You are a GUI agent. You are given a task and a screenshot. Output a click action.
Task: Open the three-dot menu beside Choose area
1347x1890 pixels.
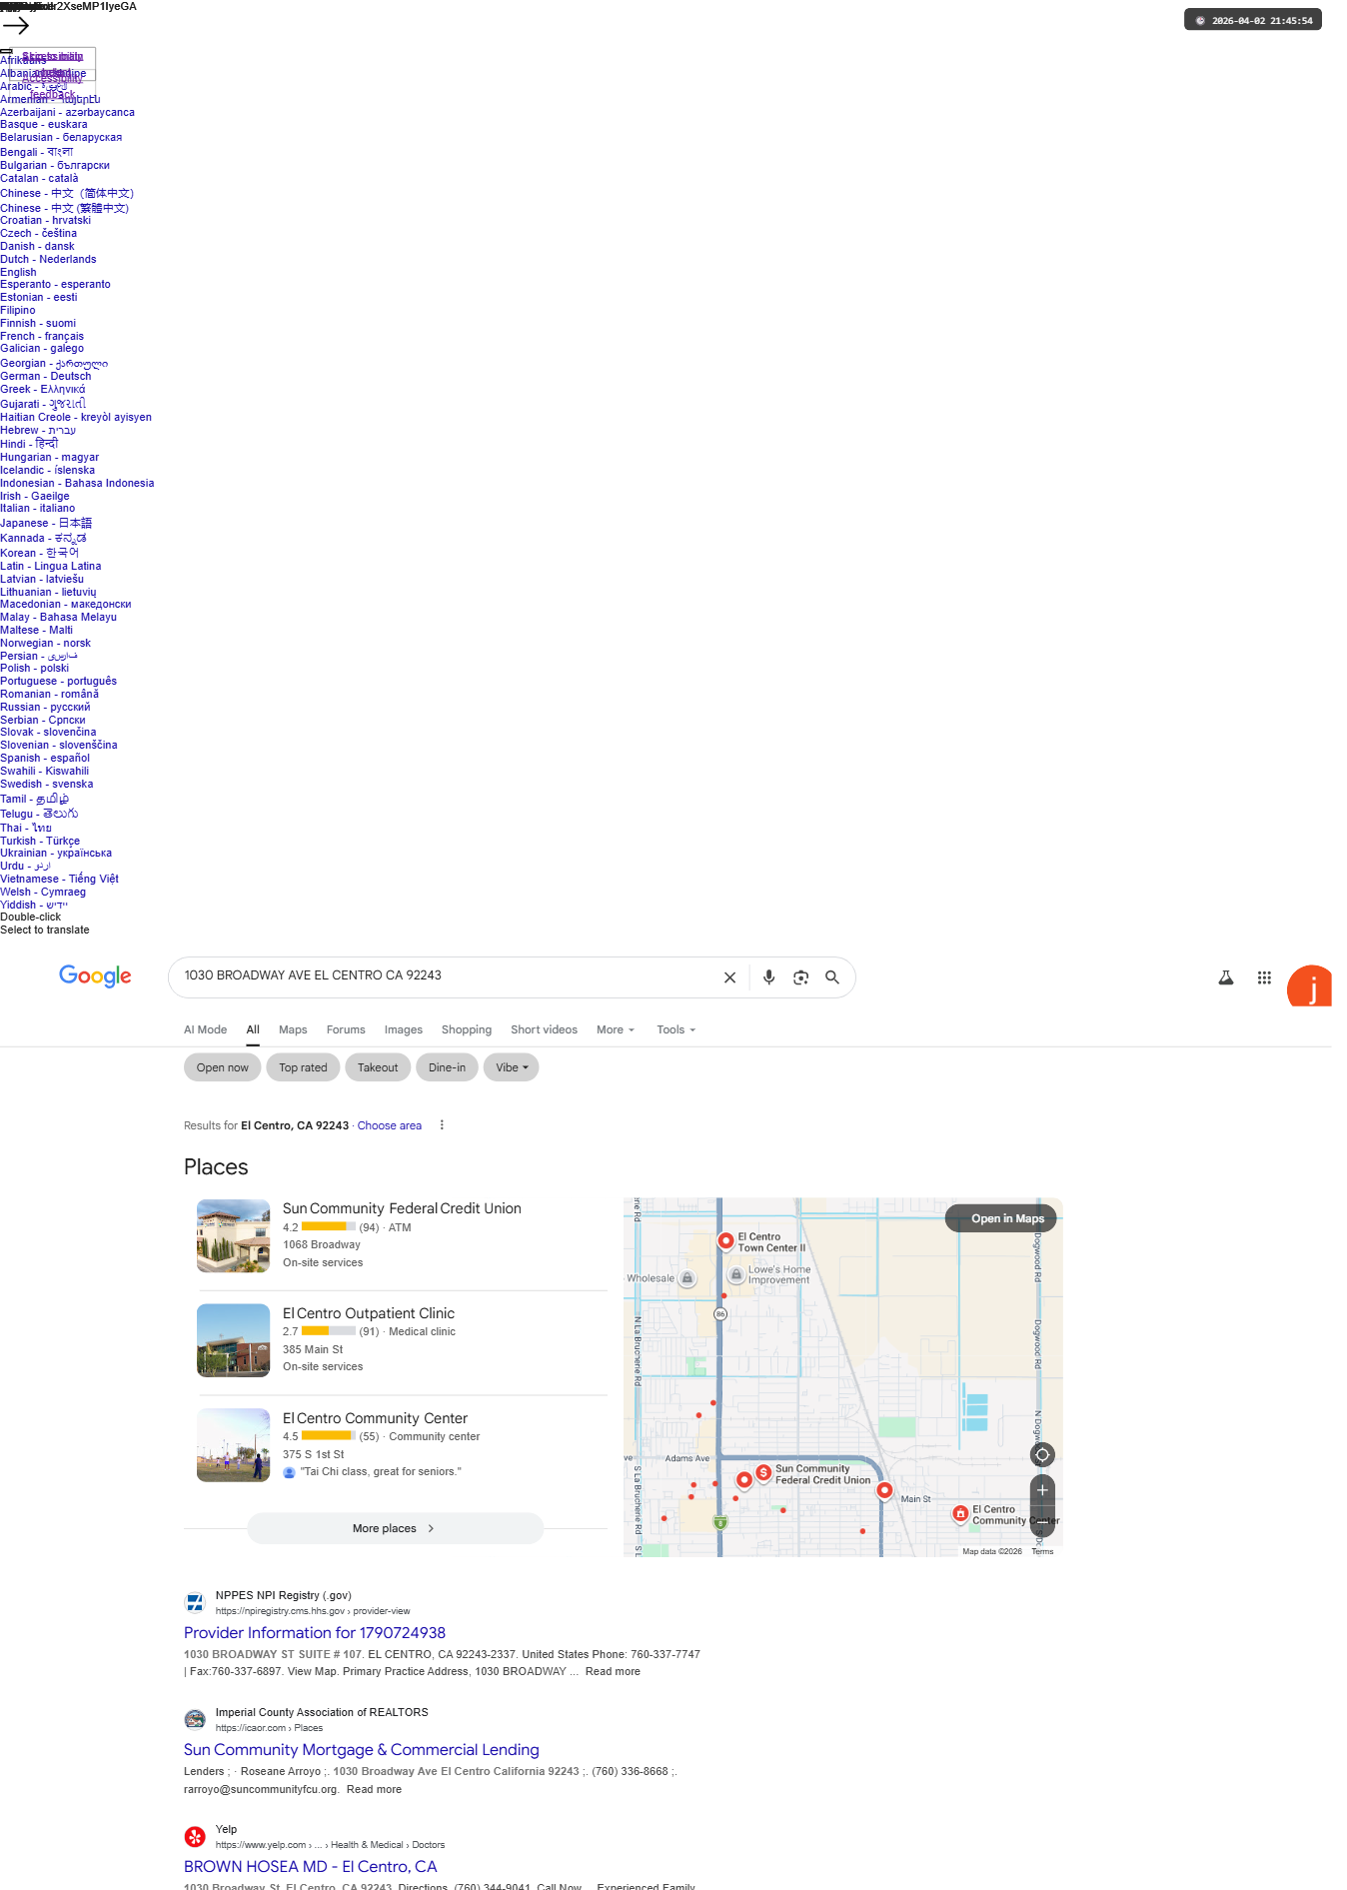(442, 1125)
